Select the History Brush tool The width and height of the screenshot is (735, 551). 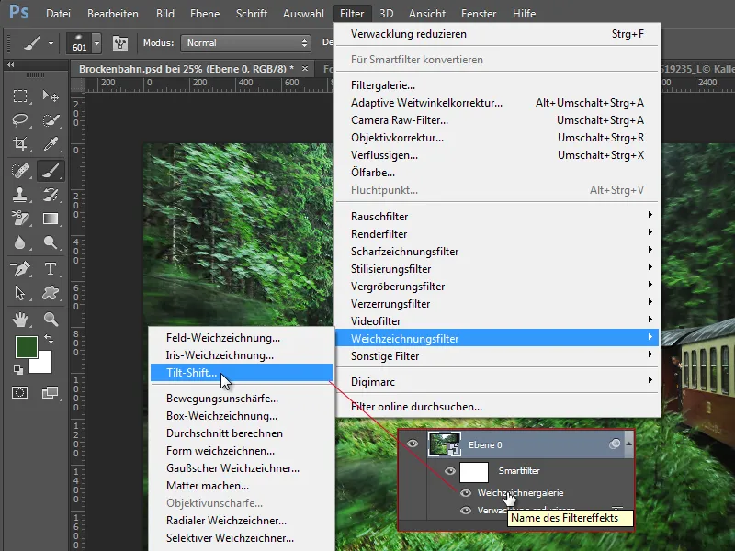pyautogui.click(x=51, y=194)
